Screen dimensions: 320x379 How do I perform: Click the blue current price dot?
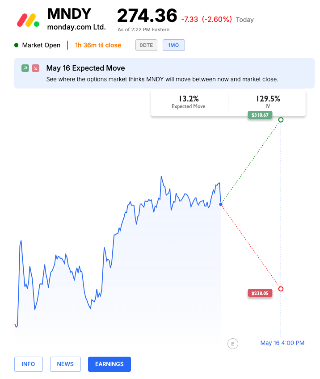point(221,204)
